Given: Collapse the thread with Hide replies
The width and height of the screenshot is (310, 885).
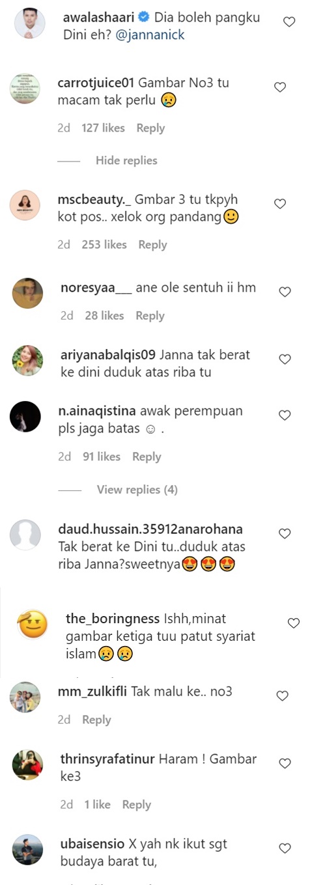Looking at the screenshot, I should (126, 161).
